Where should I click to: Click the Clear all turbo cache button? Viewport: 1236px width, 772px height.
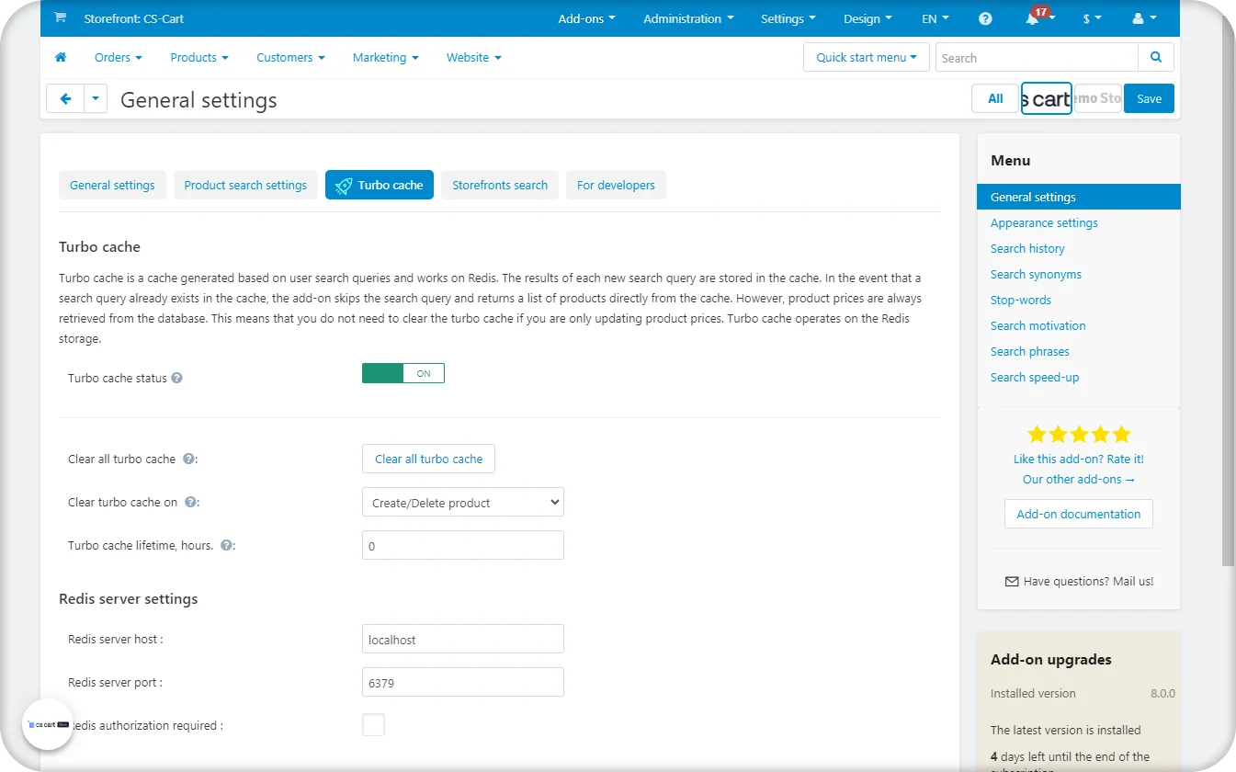click(428, 459)
